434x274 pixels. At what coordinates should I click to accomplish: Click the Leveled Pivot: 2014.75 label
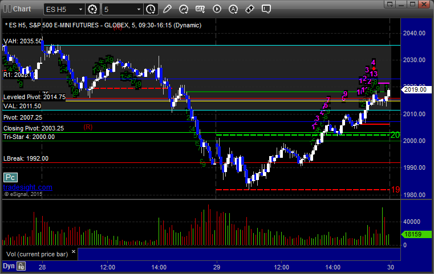35,97
